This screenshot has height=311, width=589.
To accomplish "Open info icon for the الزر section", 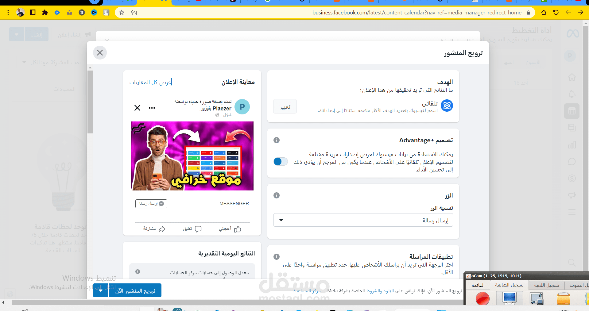I will pyautogui.click(x=277, y=195).
